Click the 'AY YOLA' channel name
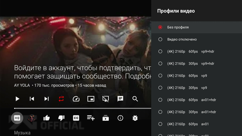Screen dimensions: 242x136 coord(22,85)
